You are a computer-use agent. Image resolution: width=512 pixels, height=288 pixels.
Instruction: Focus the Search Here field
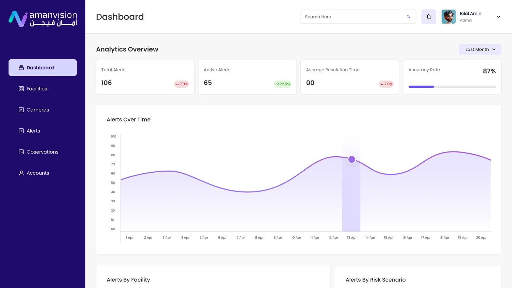tap(358, 17)
